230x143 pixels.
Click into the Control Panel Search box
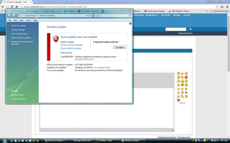112,16
